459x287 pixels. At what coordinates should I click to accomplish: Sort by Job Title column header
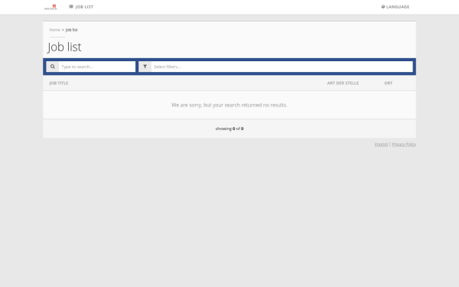pyautogui.click(x=59, y=83)
